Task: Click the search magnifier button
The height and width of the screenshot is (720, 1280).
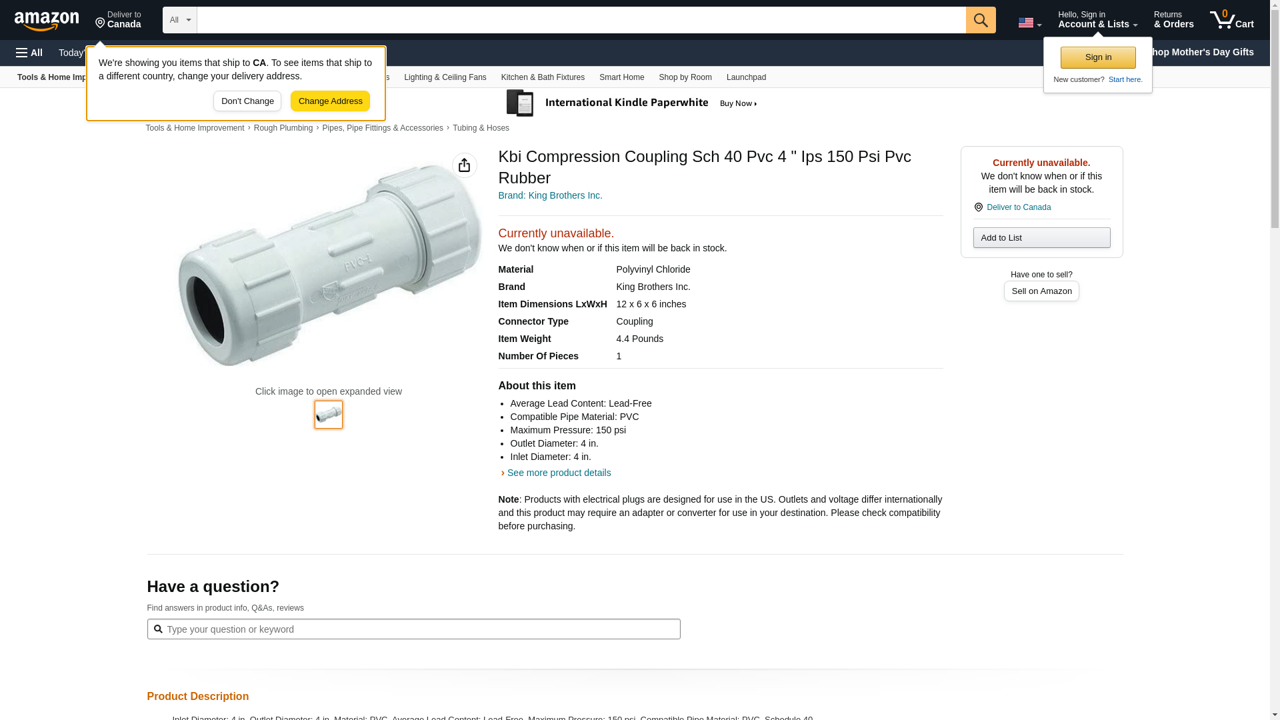Action: 980,20
